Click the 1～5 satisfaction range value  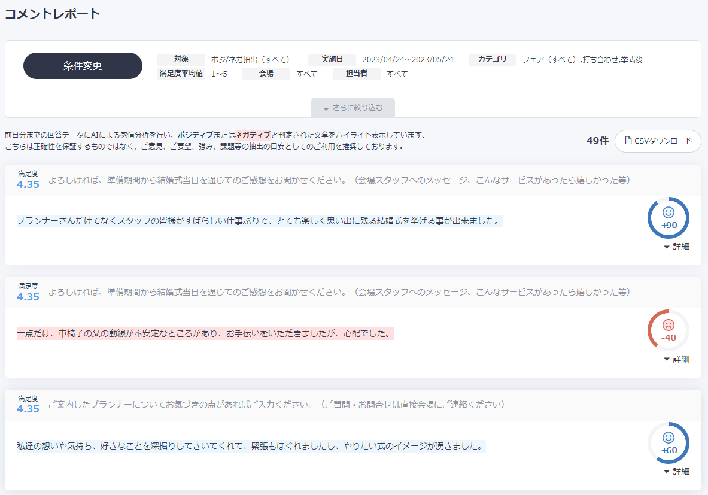coord(219,74)
